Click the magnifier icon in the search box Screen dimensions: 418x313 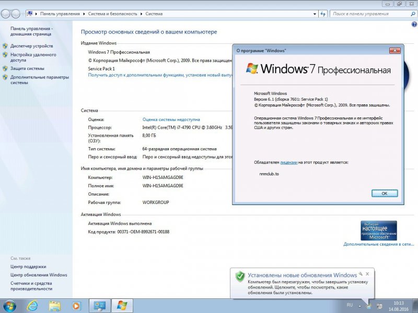[413, 14]
